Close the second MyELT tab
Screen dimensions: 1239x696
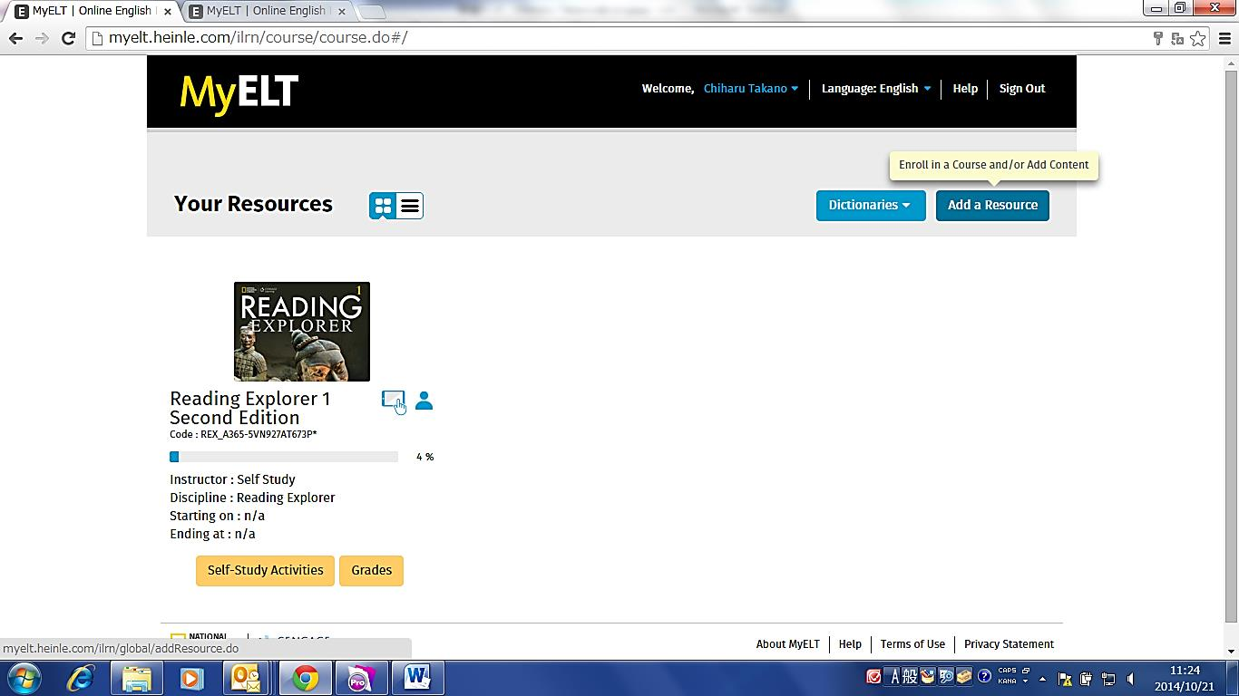coord(340,12)
